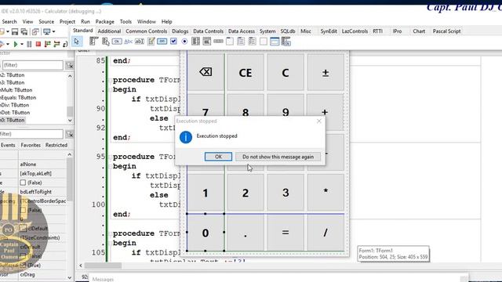Click the Step Over debug icon
Viewport: 502px width, 282px height.
[x=56, y=44]
